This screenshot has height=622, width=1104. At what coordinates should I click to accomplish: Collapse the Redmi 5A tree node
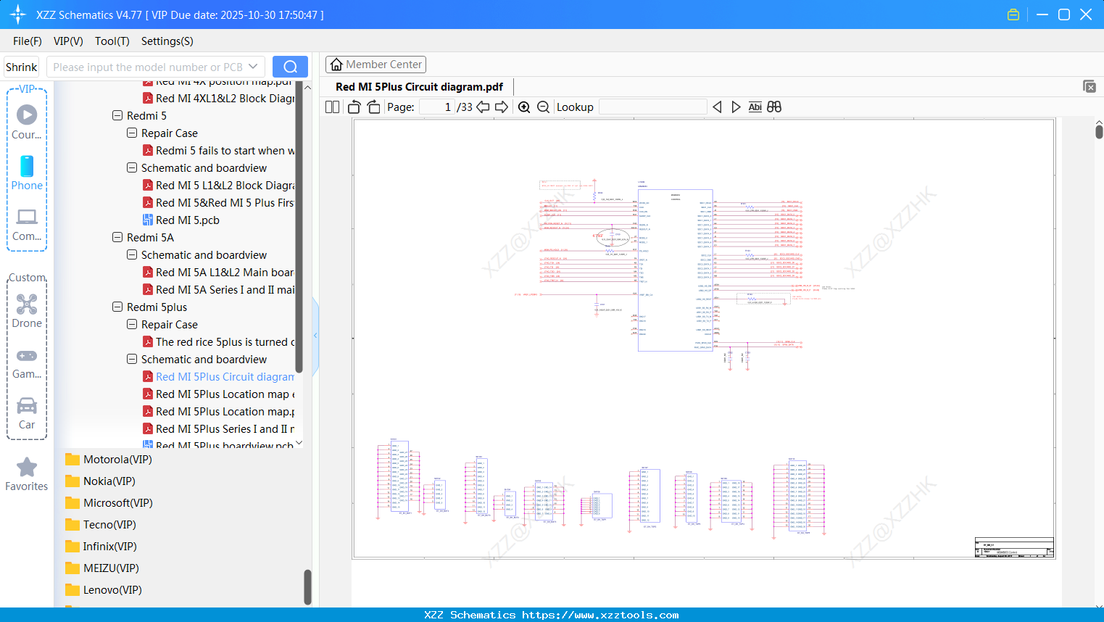click(117, 237)
